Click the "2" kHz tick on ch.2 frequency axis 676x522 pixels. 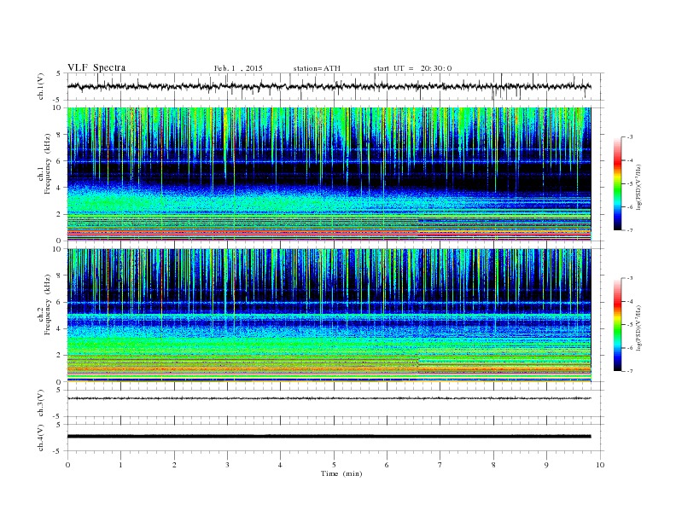(59, 356)
